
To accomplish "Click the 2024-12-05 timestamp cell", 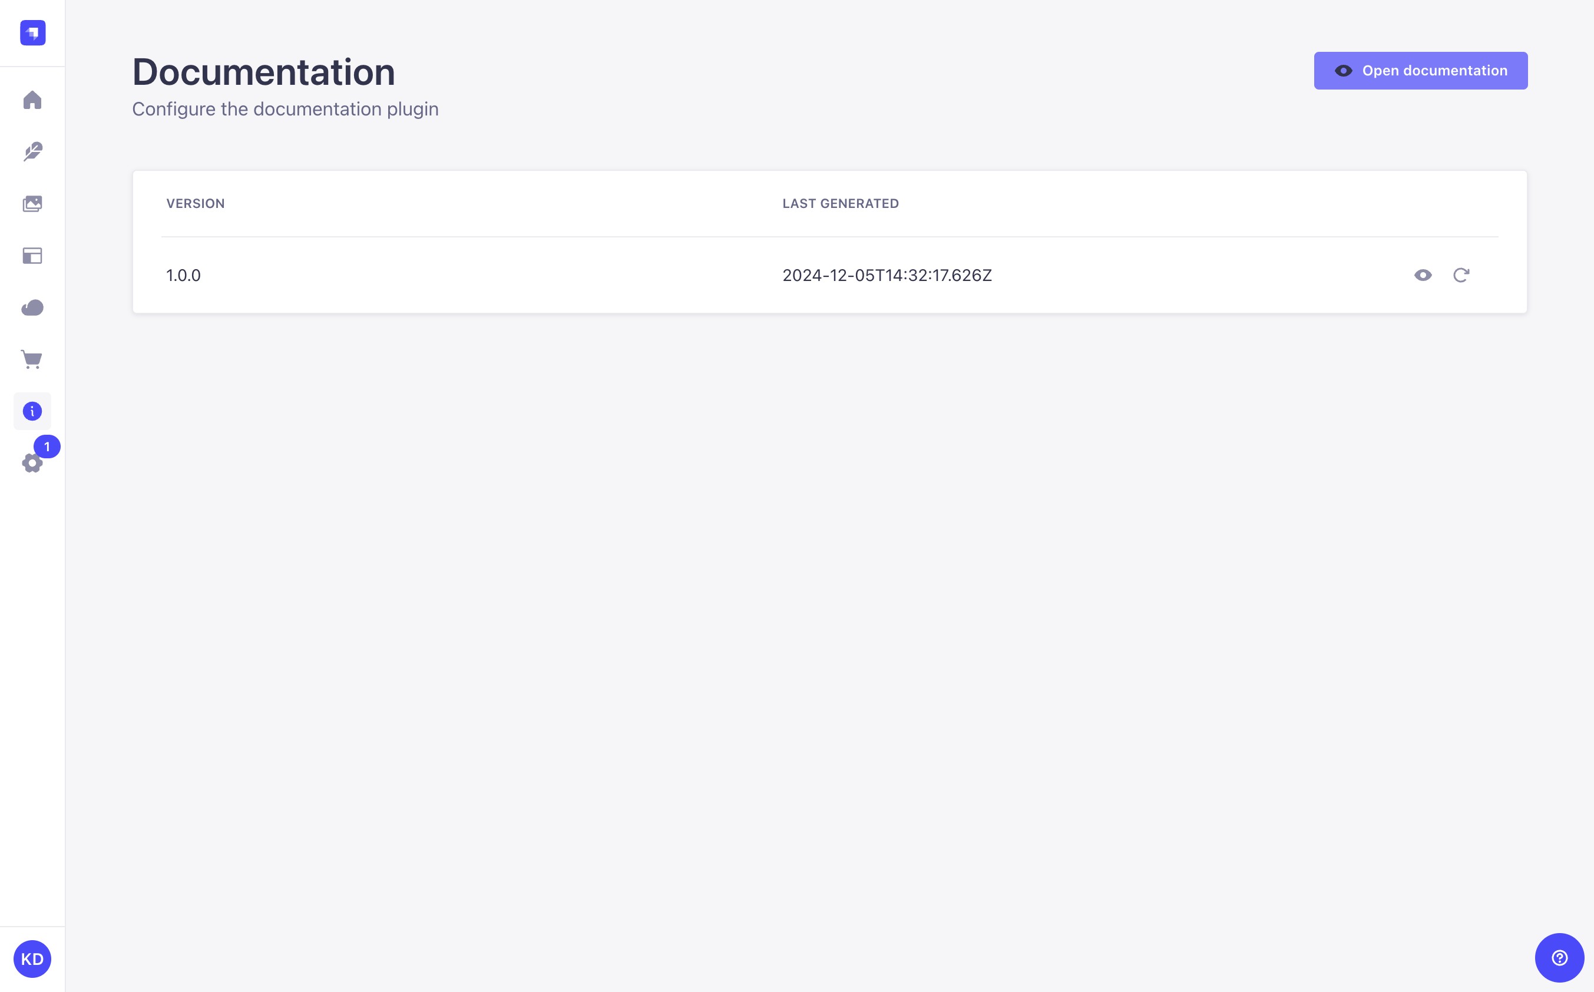I will (x=887, y=276).
